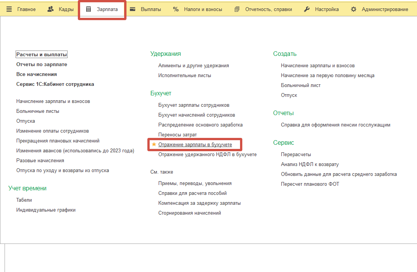Open Изменение оплаты сотрудников
Image resolution: width=417 pixels, height=272 pixels.
click(x=52, y=131)
